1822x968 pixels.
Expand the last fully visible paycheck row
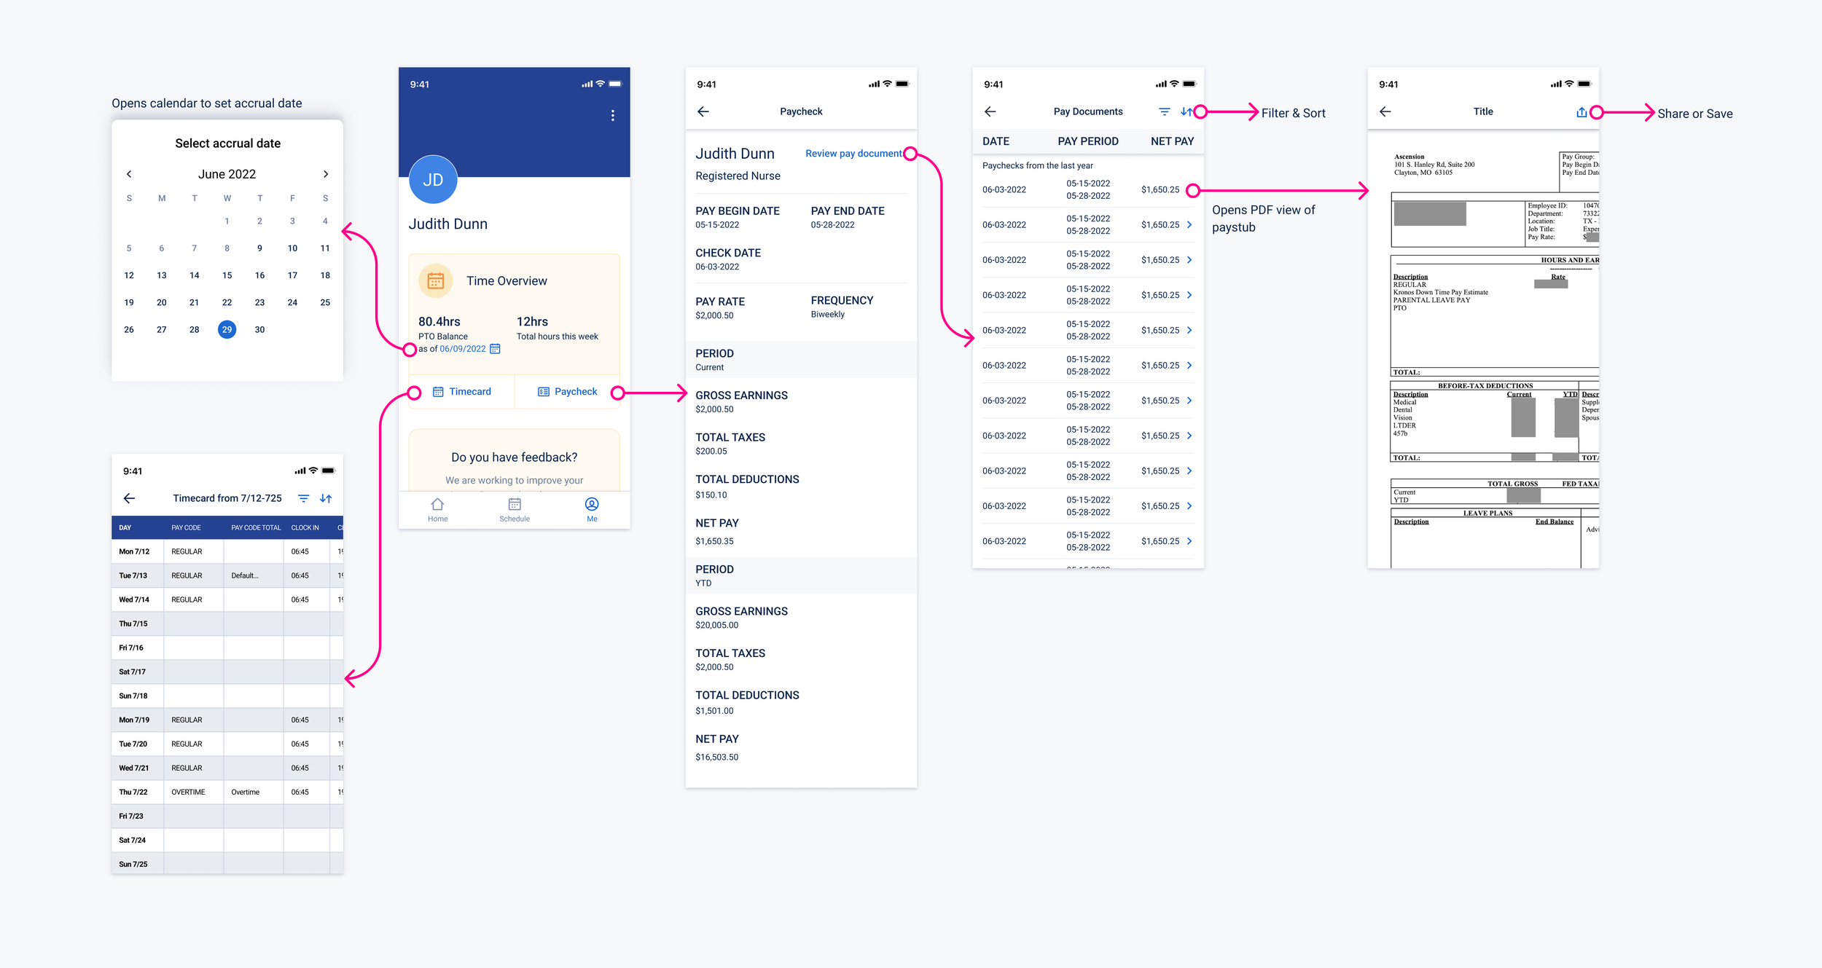coord(1189,541)
